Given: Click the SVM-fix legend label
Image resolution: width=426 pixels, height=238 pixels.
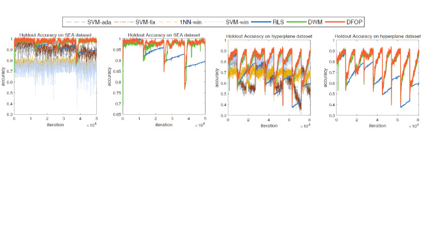Looking at the screenshot, I should pyautogui.click(x=145, y=22).
